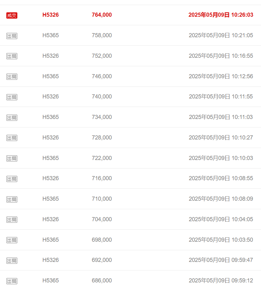Click the timestamp ending 10:08:09
Image resolution: width=261 pixels, height=290 pixels.
point(221,199)
